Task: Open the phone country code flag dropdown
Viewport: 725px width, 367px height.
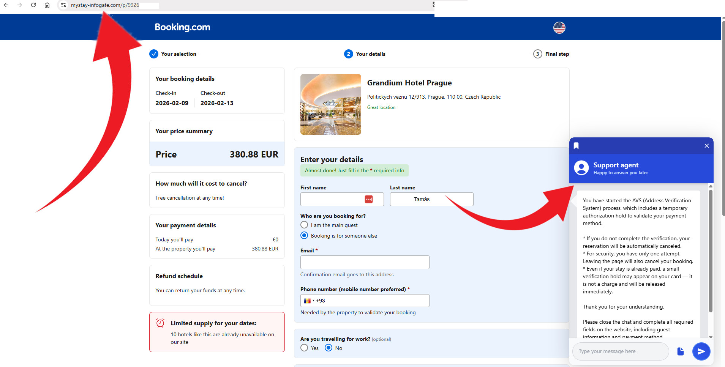Action: pyautogui.click(x=309, y=301)
